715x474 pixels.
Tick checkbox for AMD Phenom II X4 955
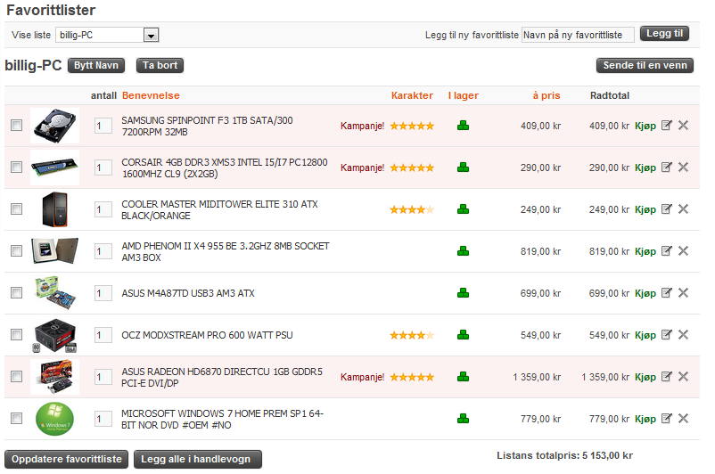[16, 251]
